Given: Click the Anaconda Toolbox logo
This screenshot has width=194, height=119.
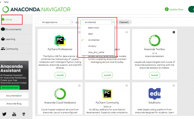Looking at the screenshot, I should pos(154,40).
